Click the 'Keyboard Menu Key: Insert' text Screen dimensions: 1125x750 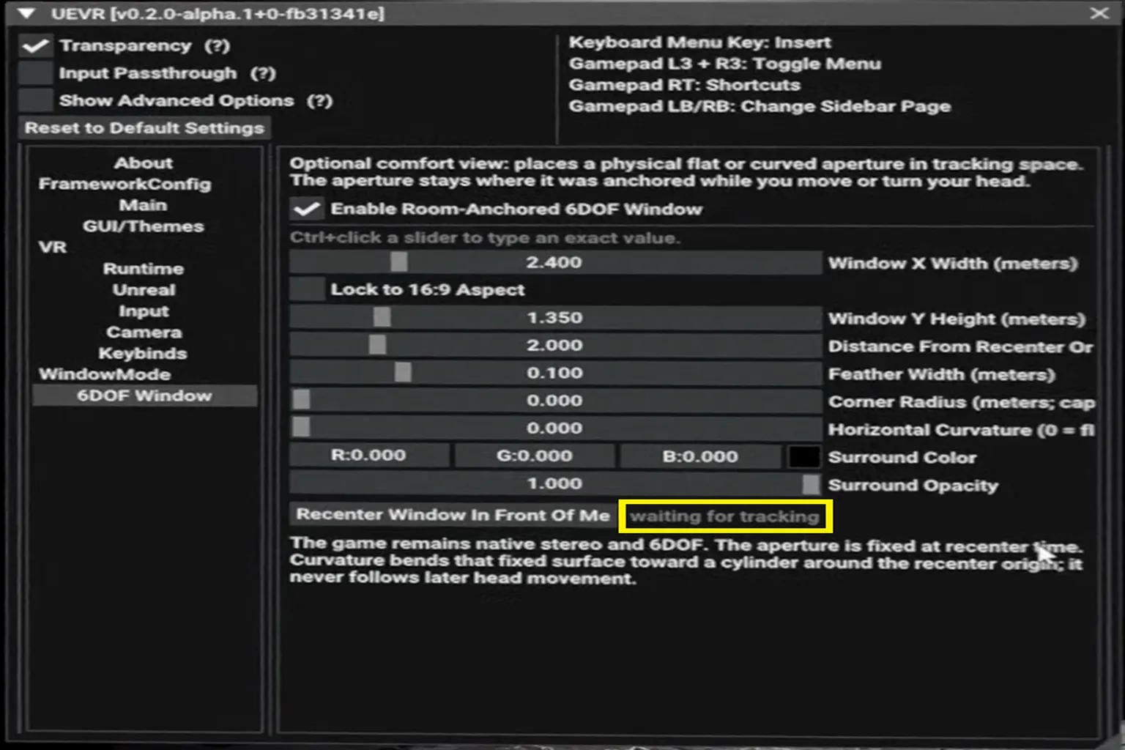(700, 42)
